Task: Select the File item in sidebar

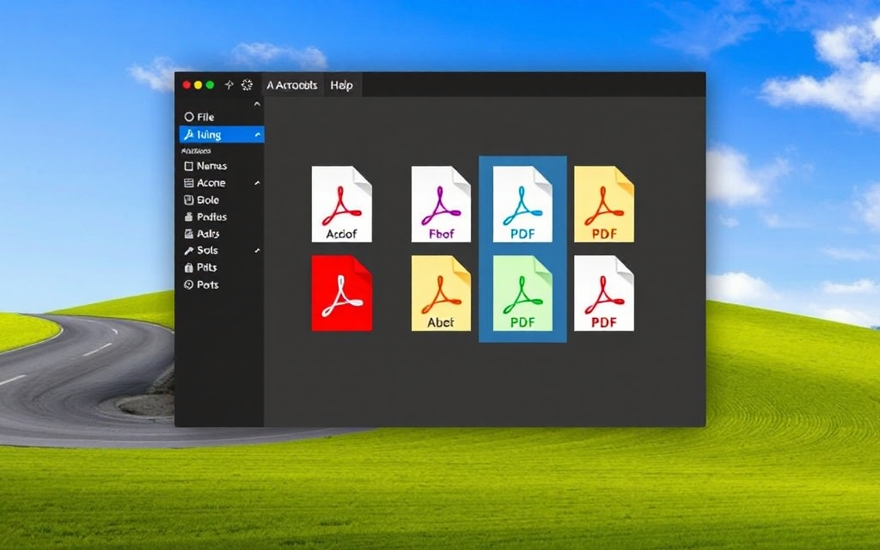Action: coord(199,117)
